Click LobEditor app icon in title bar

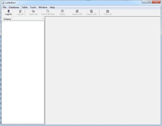(x=3, y=3)
